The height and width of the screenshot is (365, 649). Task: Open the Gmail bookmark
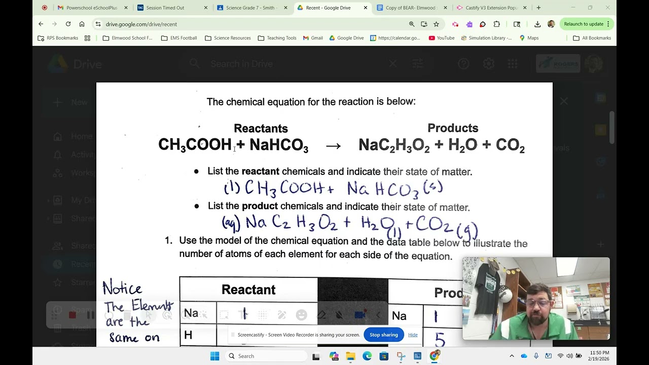pyautogui.click(x=313, y=38)
